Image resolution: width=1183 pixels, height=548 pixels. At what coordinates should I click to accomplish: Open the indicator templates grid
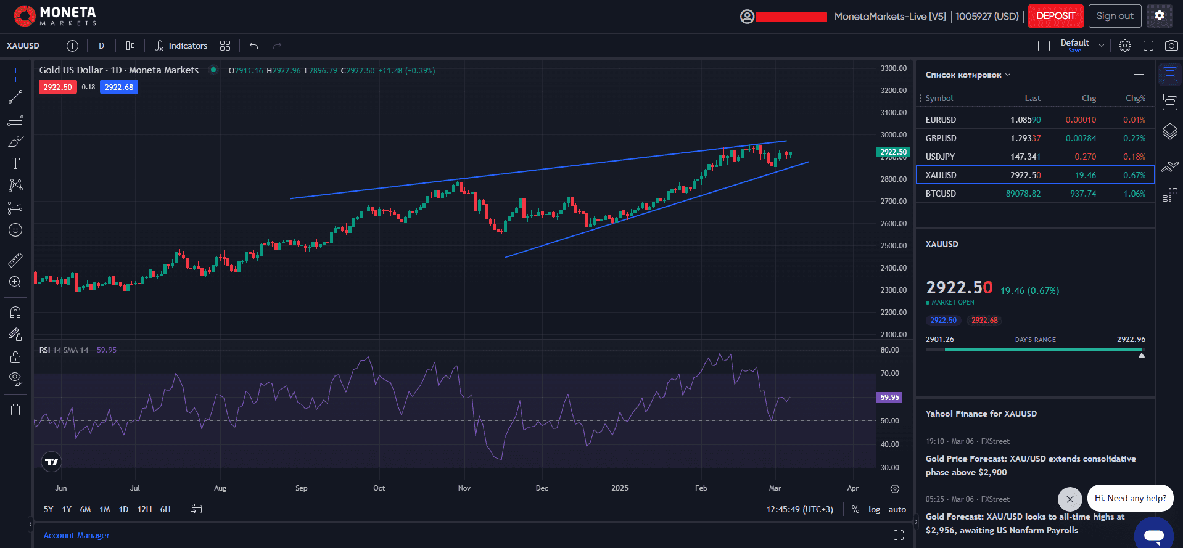point(225,46)
